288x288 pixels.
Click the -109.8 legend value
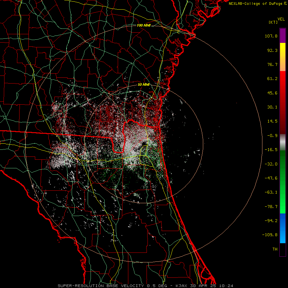click(x=270, y=235)
